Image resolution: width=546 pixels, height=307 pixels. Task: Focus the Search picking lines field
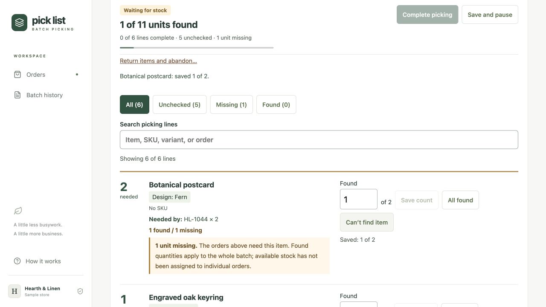point(319,140)
